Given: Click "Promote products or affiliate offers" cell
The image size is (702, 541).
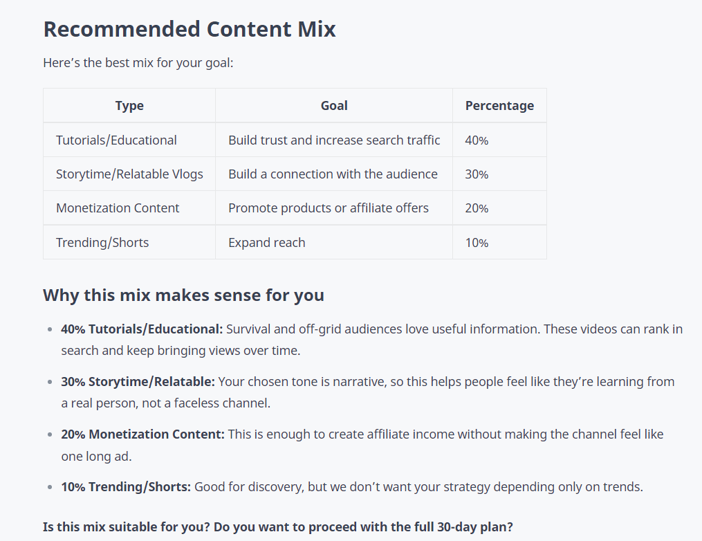Looking at the screenshot, I should click(x=329, y=208).
